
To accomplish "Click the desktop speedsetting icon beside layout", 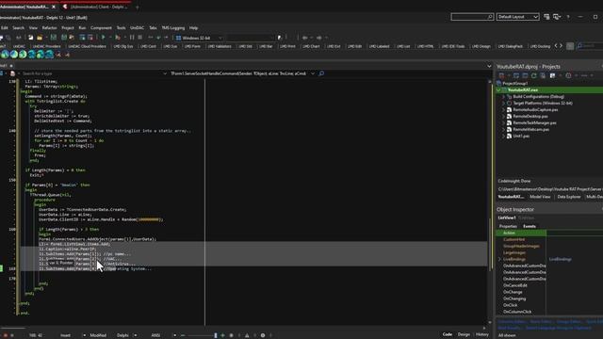I will click(557, 17).
